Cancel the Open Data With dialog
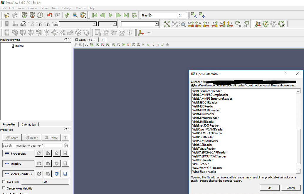 click(x=290, y=188)
